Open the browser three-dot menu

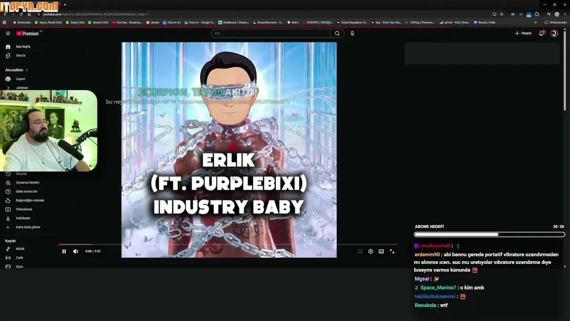[x=564, y=14]
